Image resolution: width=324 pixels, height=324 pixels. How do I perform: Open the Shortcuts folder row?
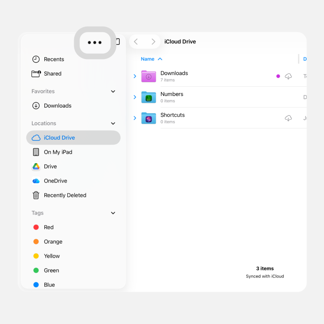point(172,118)
